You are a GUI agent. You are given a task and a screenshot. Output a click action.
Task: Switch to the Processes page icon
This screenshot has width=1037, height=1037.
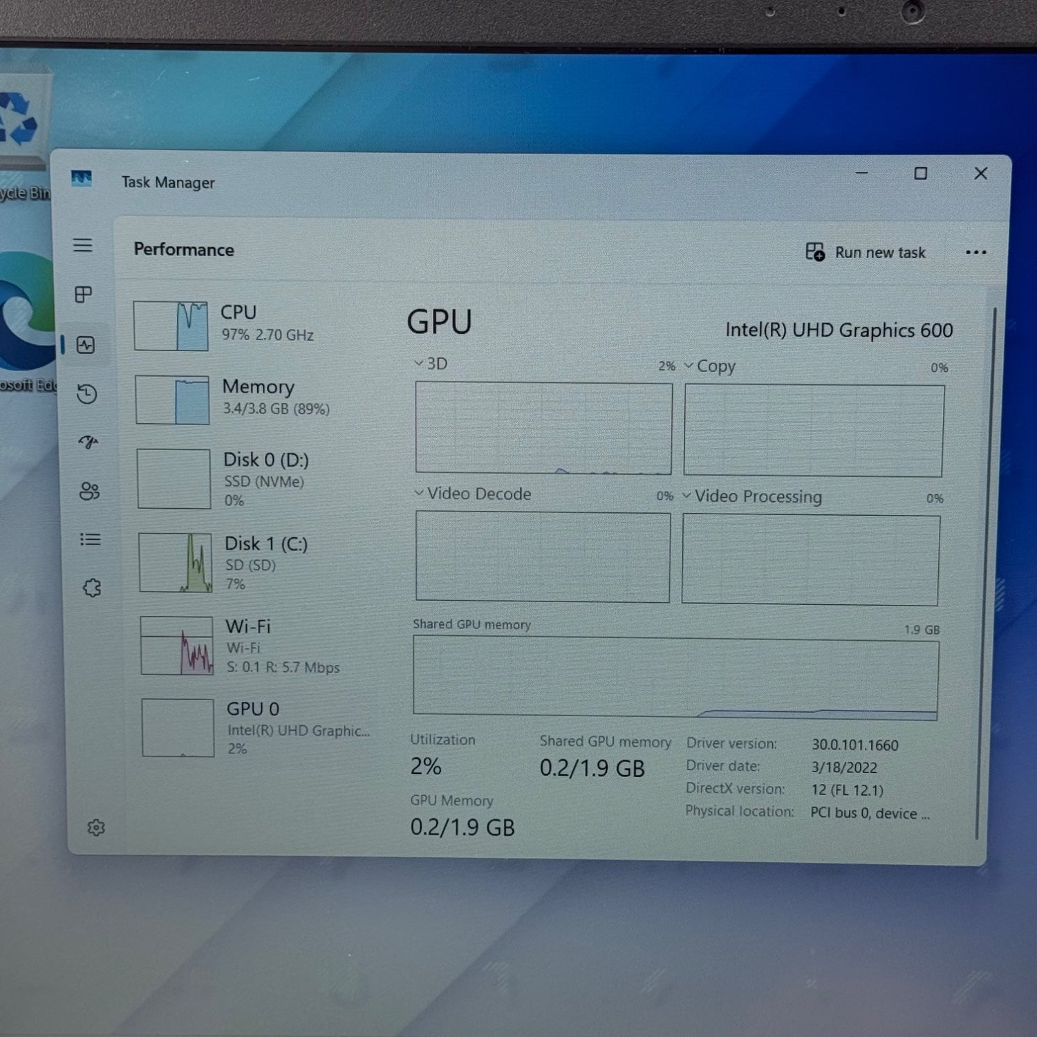click(84, 295)
